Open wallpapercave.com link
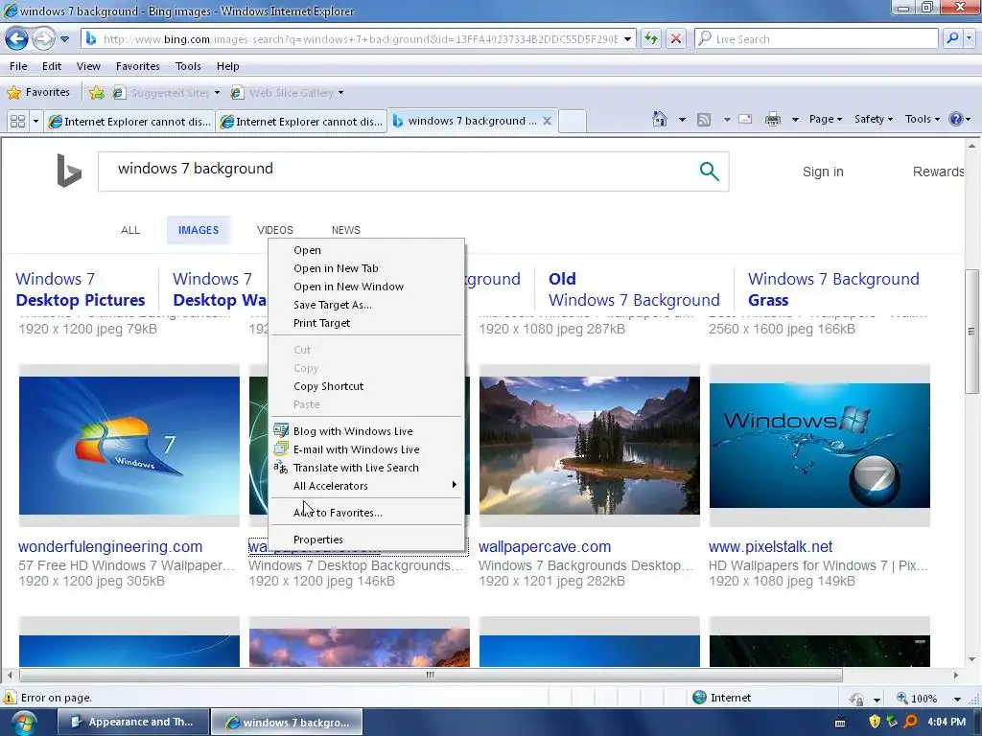Screen dimensions: 982x736 (545, 546)
